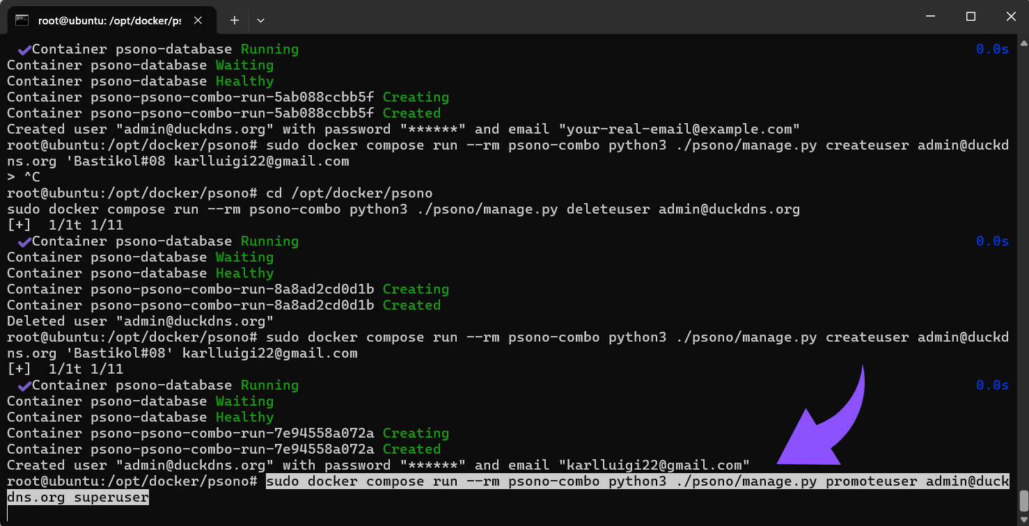Close the terminal window
The width and height of the screenshot is (1029, 526).
[x=1010, y=16]
